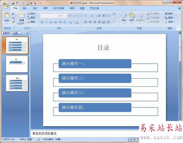Copy selection with the copy icon
Image resolution: width=183 pixels, height=143 pixels.
pyautogui.click(x=13, y=18)
